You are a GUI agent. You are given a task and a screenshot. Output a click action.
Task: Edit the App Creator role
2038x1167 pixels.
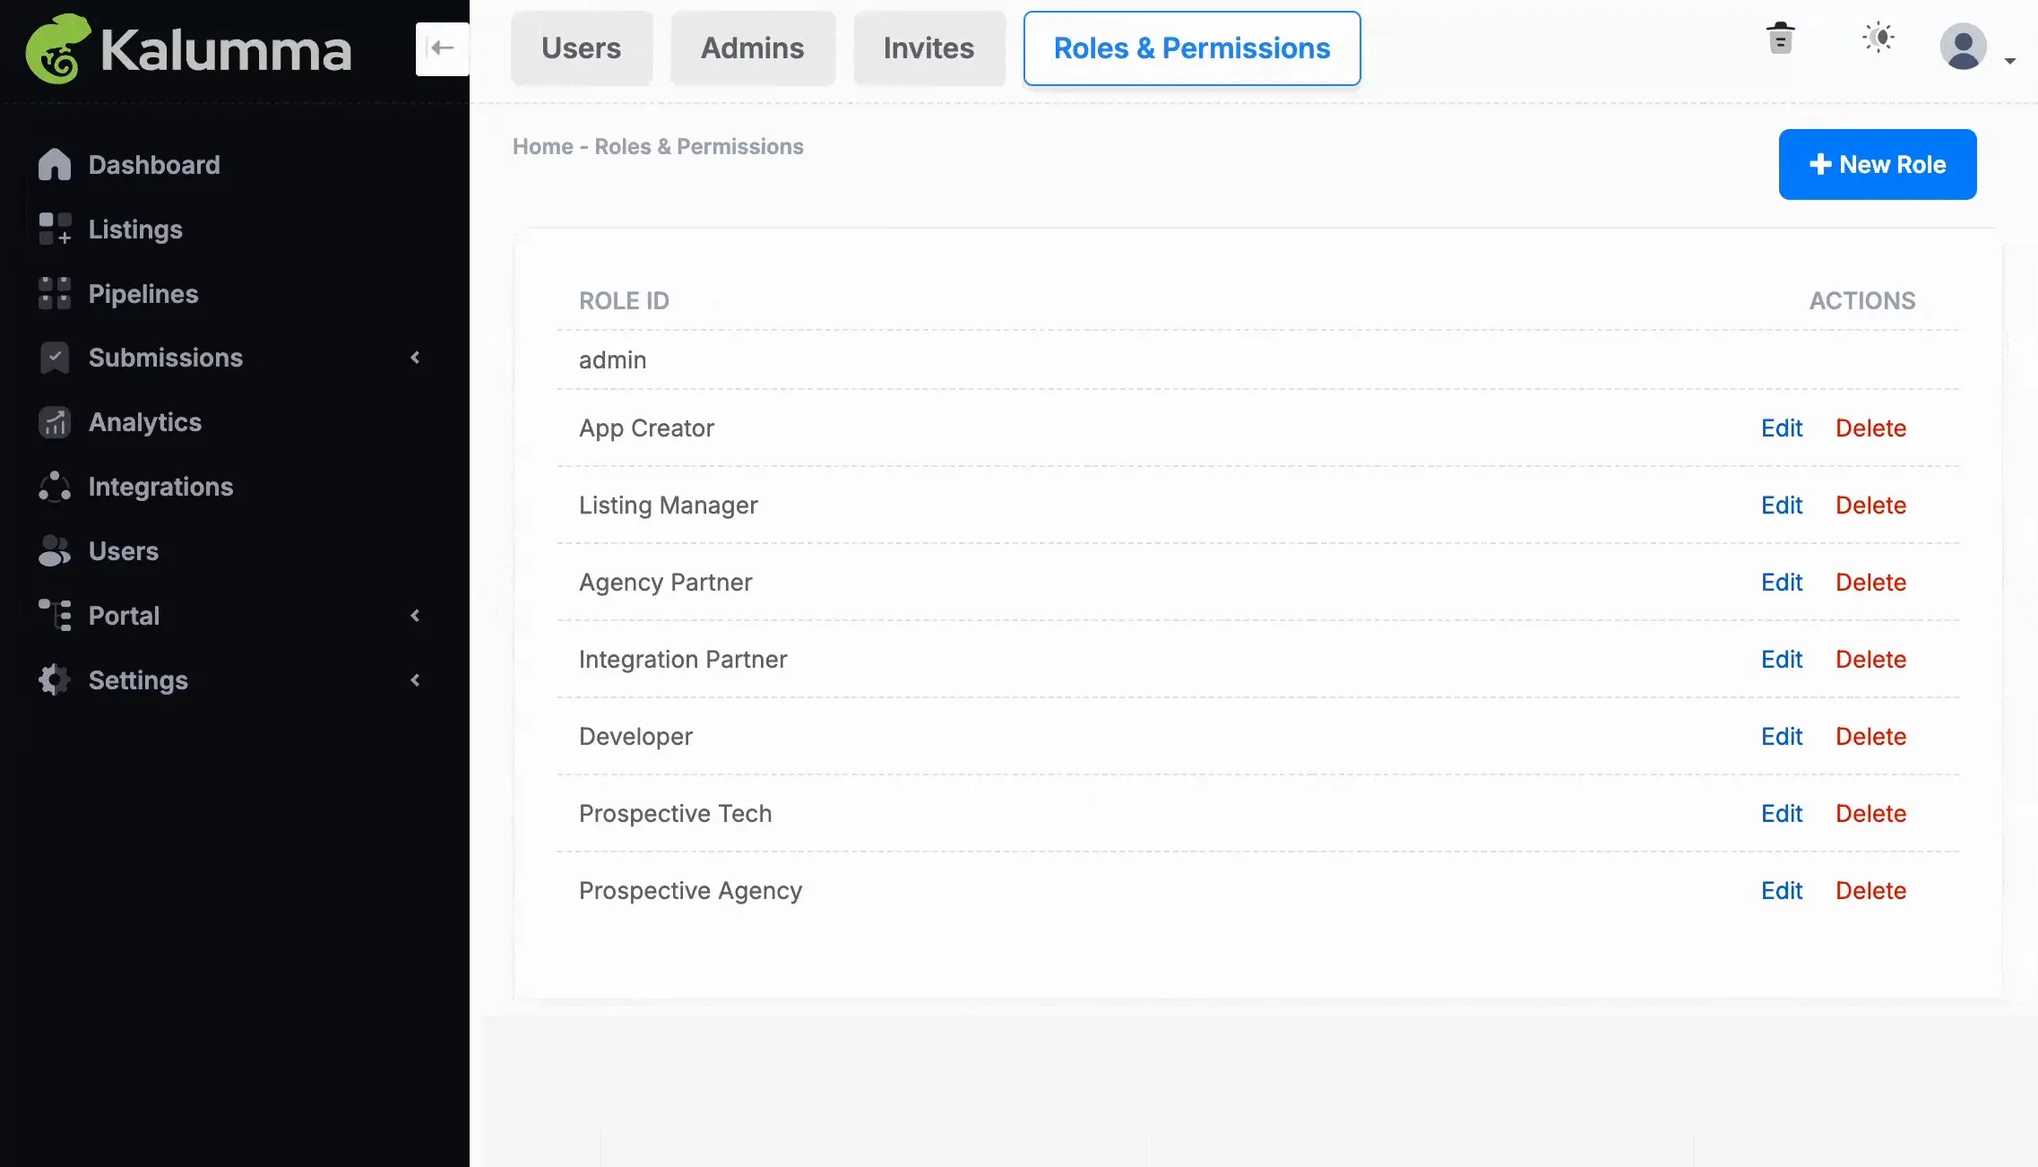(1782, 428)
